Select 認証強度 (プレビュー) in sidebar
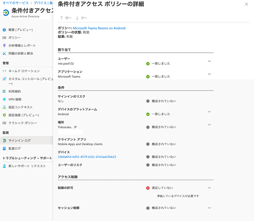254x221 pixels. (x=23, y=115)
